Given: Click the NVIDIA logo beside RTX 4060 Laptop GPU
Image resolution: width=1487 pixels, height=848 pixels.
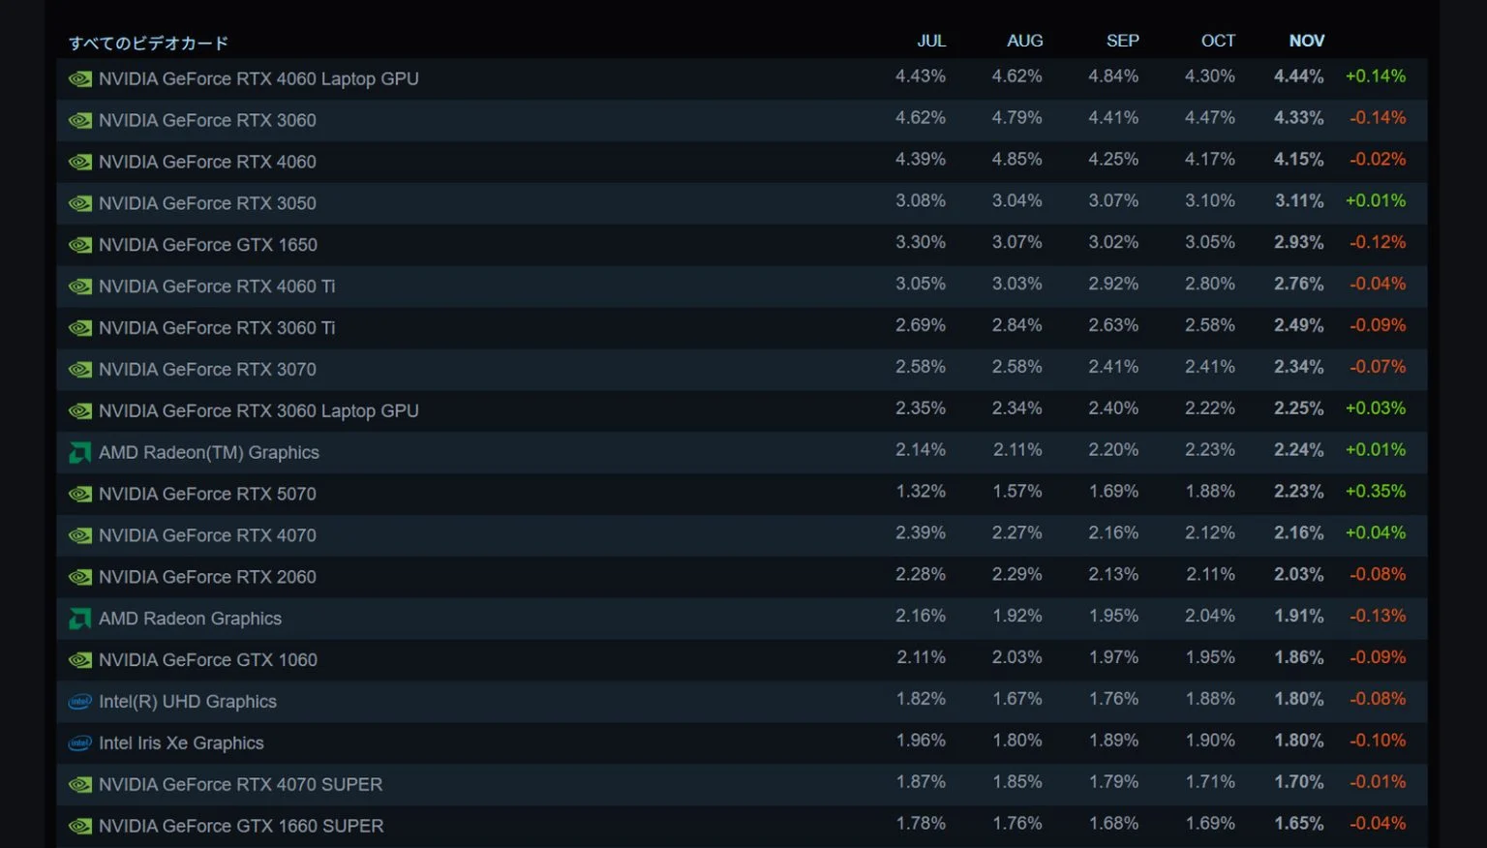Looking at the screenshot, I should pos(80,78).
